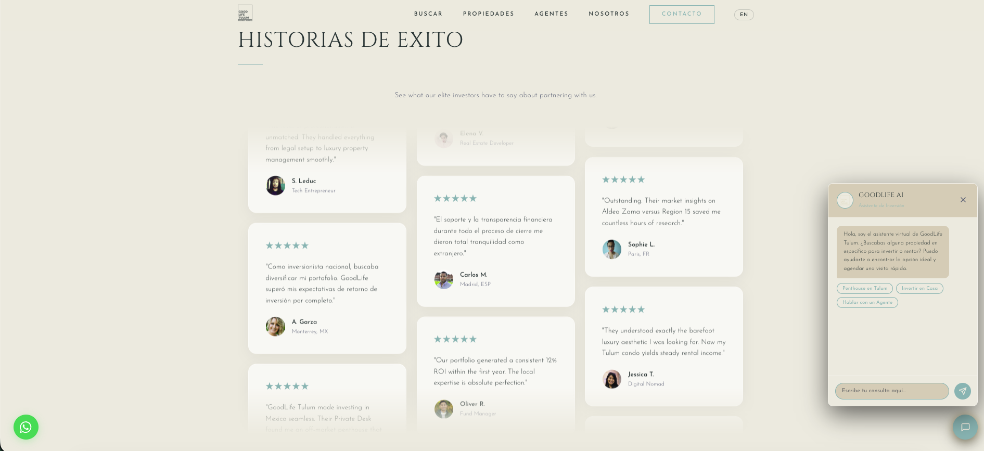This screenshot has height=451, width=984.
Task: Open the Propiedades menu item
Action: tap(488, 14)
